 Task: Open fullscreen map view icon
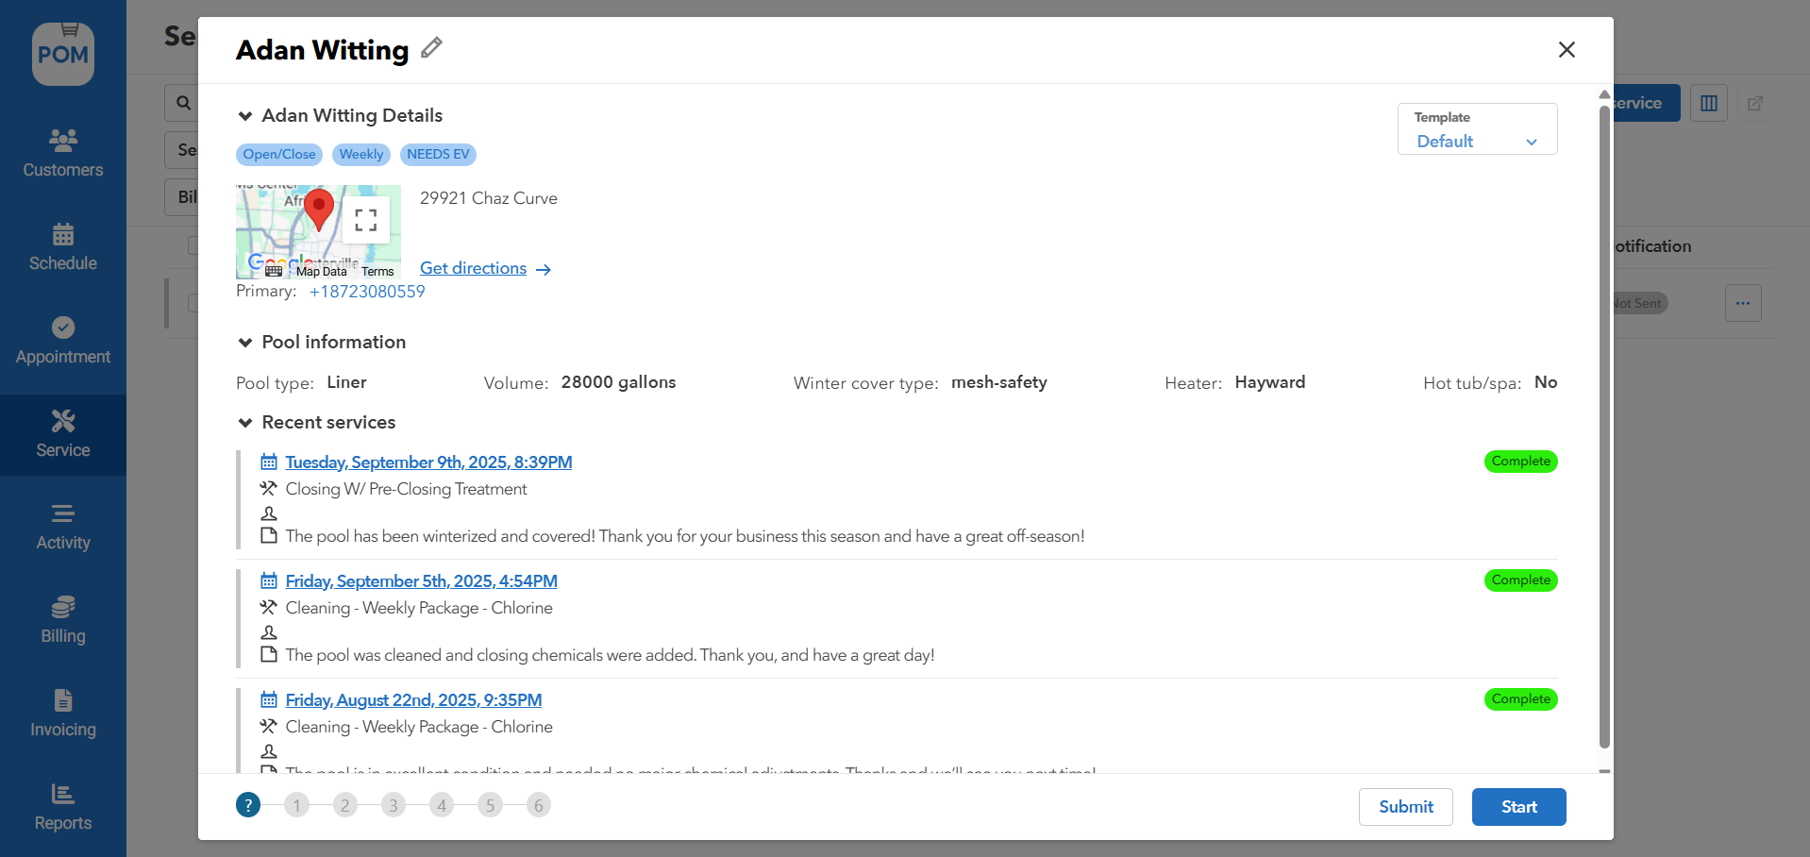click(366, 220)
